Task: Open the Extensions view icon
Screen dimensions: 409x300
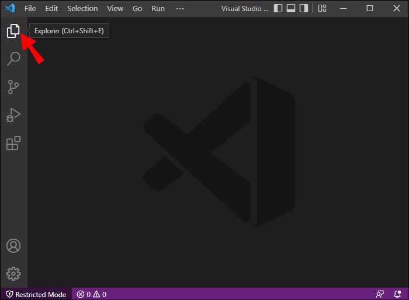Action: click(x=13, y=143)
